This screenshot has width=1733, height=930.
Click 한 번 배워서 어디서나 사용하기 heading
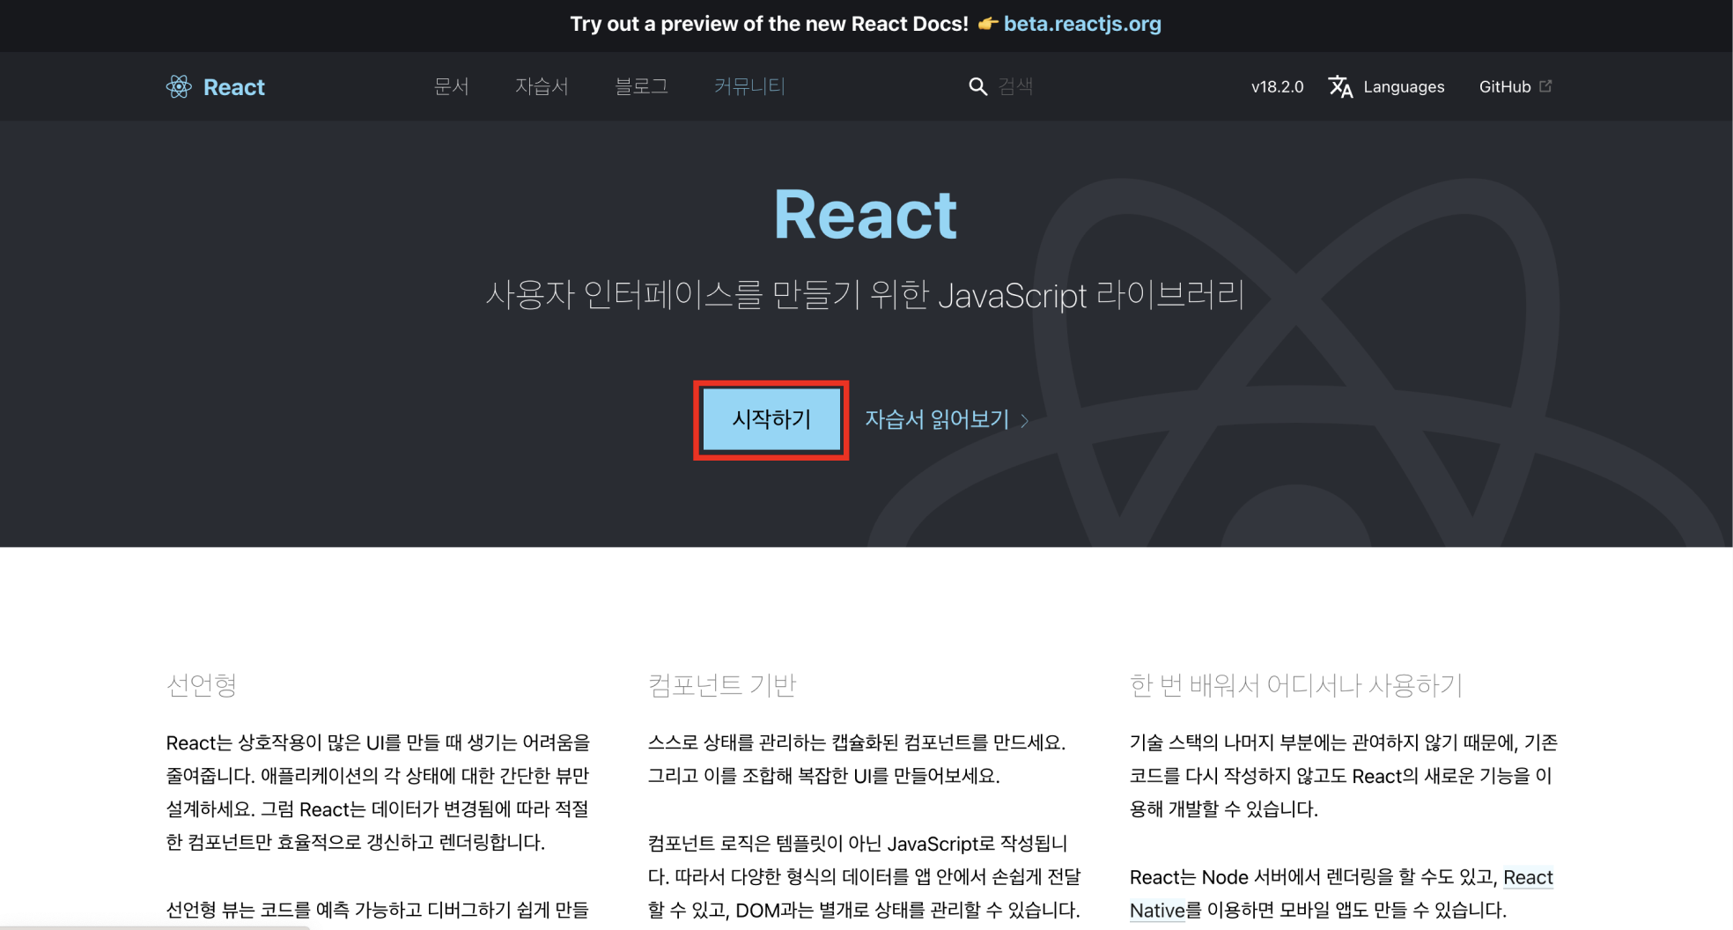[1296, 684]
